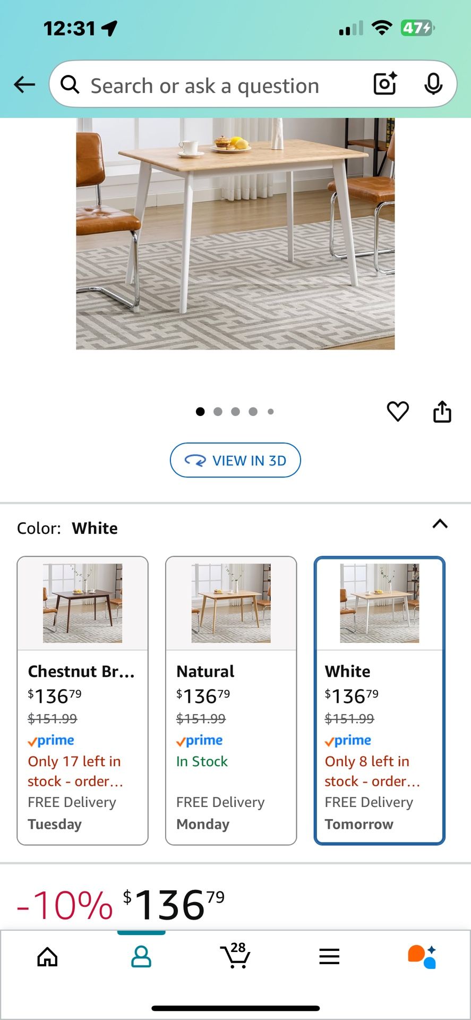Open shopping cart with 28 items
The image size is (471, 1020).
[x=235, y=956]
